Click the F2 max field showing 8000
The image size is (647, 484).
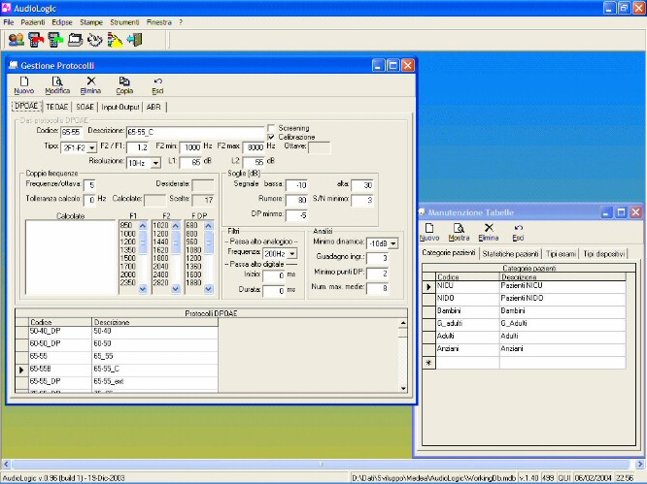pyautogui.click(x=254, y=147)
